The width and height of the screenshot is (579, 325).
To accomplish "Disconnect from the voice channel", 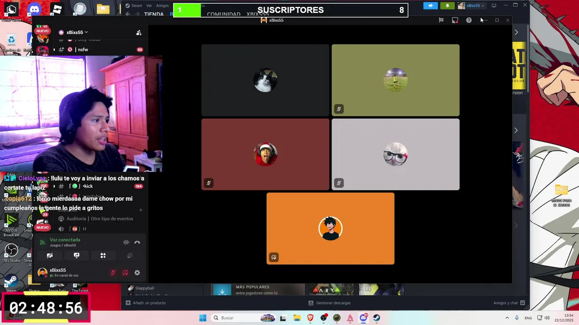I will coord(137,242).
